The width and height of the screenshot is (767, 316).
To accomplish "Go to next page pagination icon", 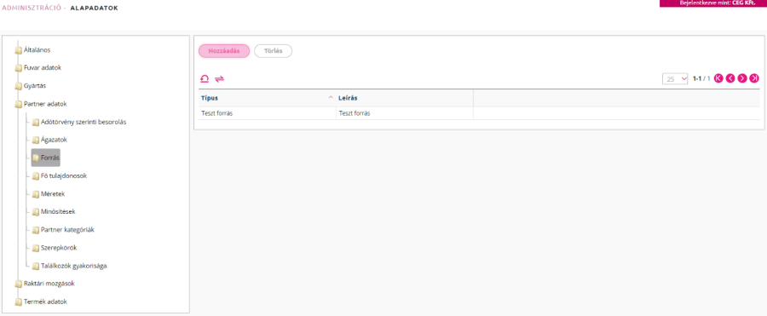I will click(742, 78).
